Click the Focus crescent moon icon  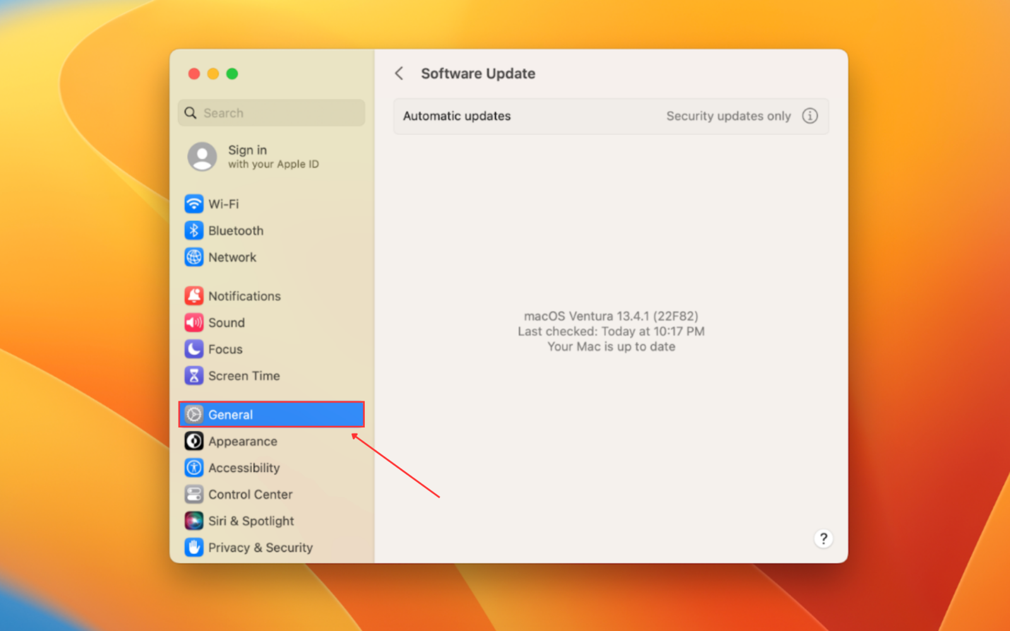tap(194, 349)
